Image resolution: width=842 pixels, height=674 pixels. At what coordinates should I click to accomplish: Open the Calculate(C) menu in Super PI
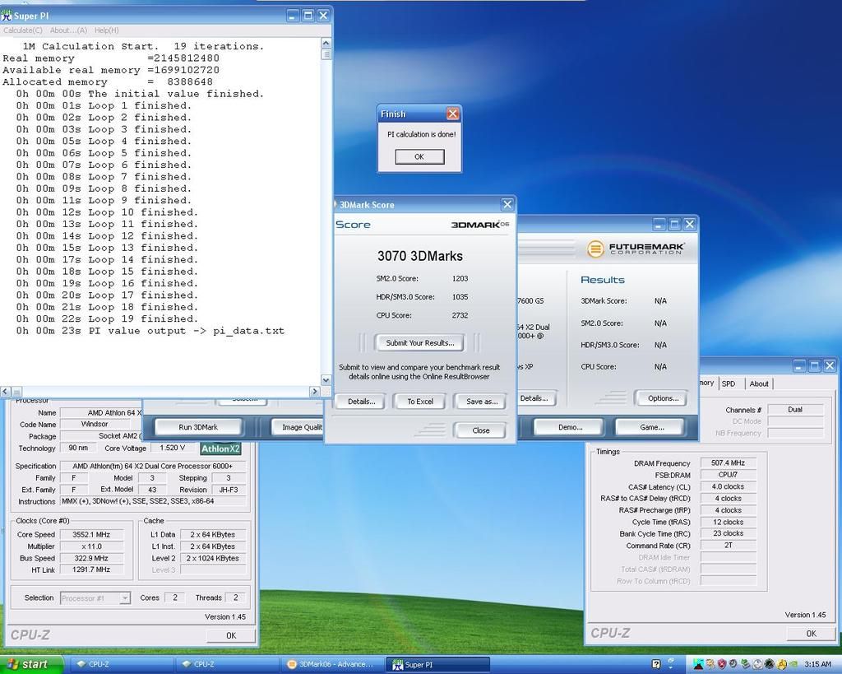pyautogui.click(x=22, y=30)
